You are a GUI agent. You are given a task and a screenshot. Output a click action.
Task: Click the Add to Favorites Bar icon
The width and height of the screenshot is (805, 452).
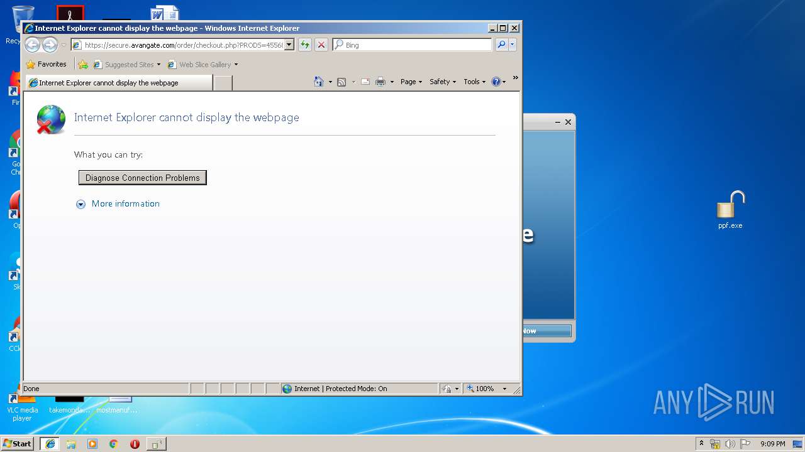pos(83,64)
